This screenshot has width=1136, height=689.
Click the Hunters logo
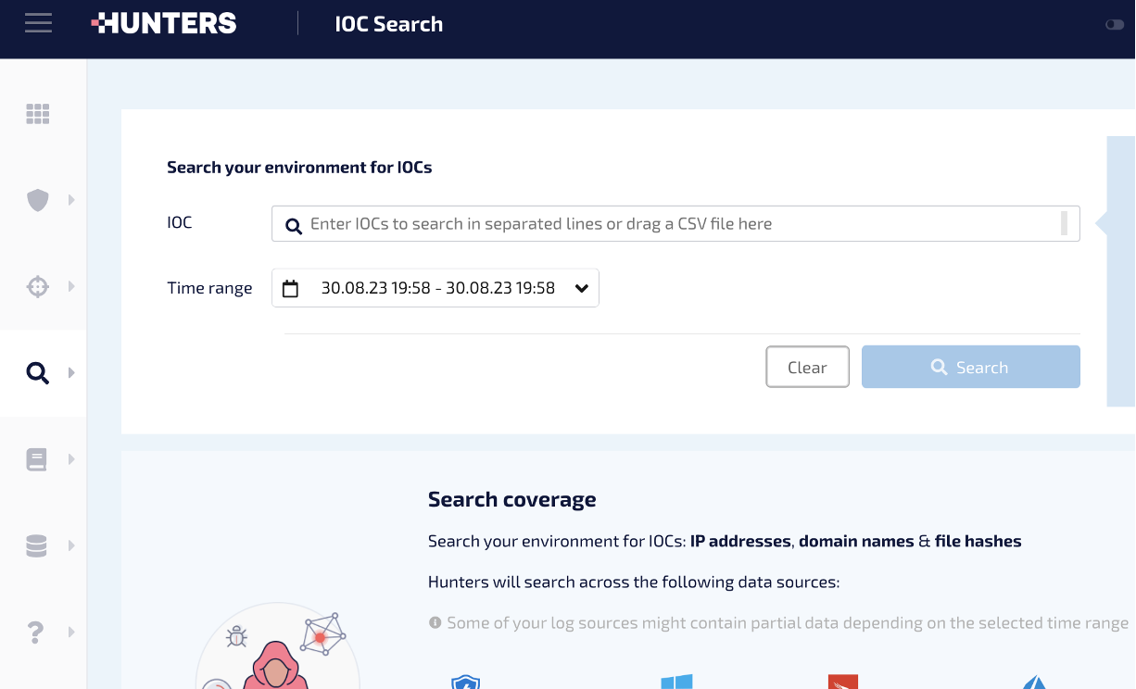164,24
